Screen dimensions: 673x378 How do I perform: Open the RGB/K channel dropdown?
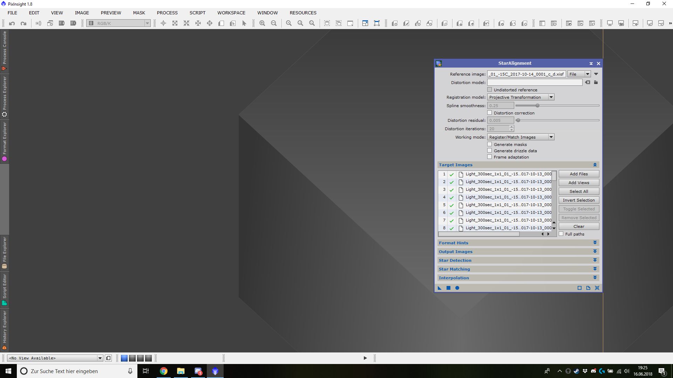click(x=119, y=23)
